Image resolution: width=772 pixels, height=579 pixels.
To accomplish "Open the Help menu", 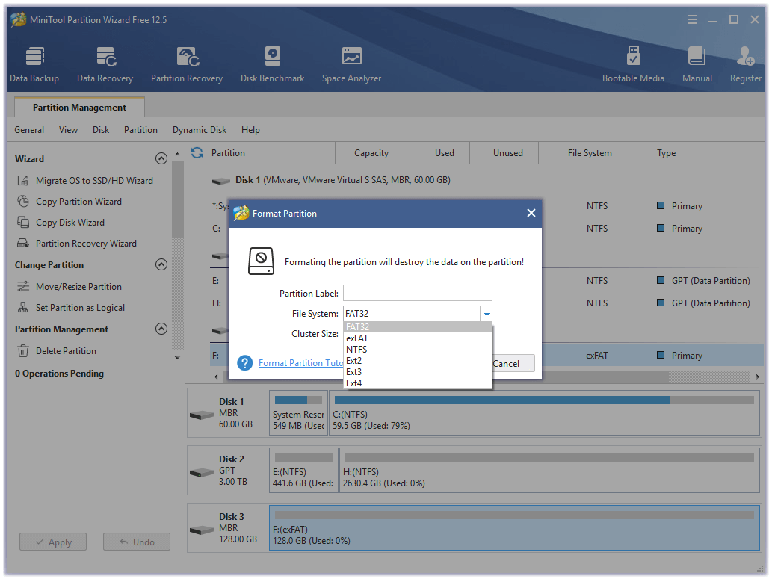I will point(250,130).
